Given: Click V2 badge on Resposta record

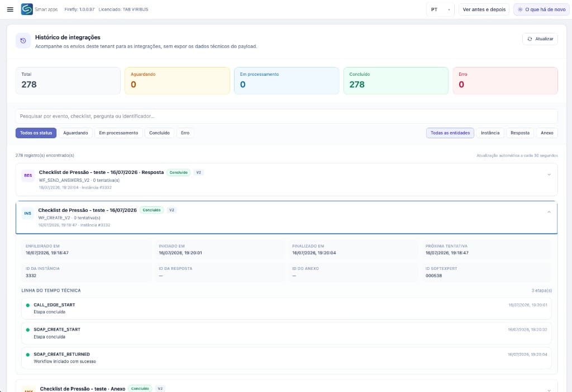Looking at the screenshot, I should coord(198,173).
